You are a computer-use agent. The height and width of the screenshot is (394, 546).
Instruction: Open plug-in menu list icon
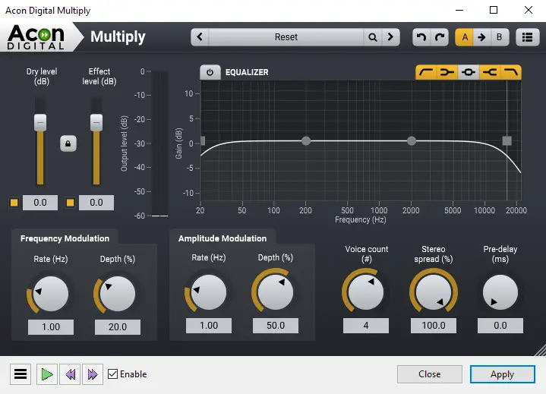(528, 37)
